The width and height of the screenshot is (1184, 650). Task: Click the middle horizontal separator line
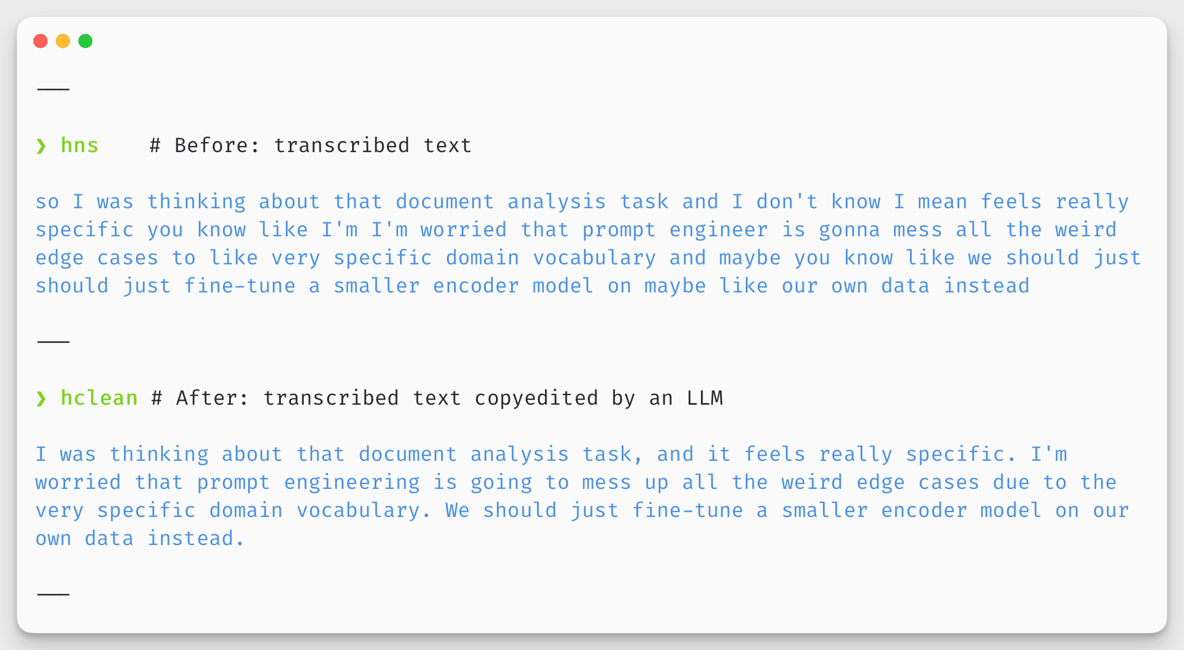[53, 341]
